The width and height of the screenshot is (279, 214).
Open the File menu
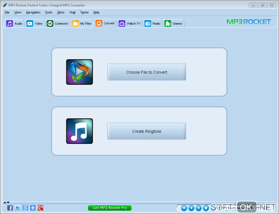pyautogui.click(x=7, y=13)
